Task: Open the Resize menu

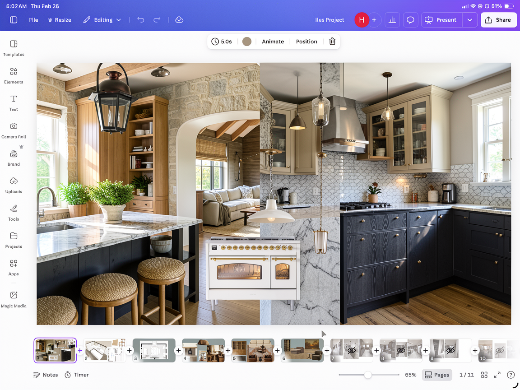Action: (59, 20)
